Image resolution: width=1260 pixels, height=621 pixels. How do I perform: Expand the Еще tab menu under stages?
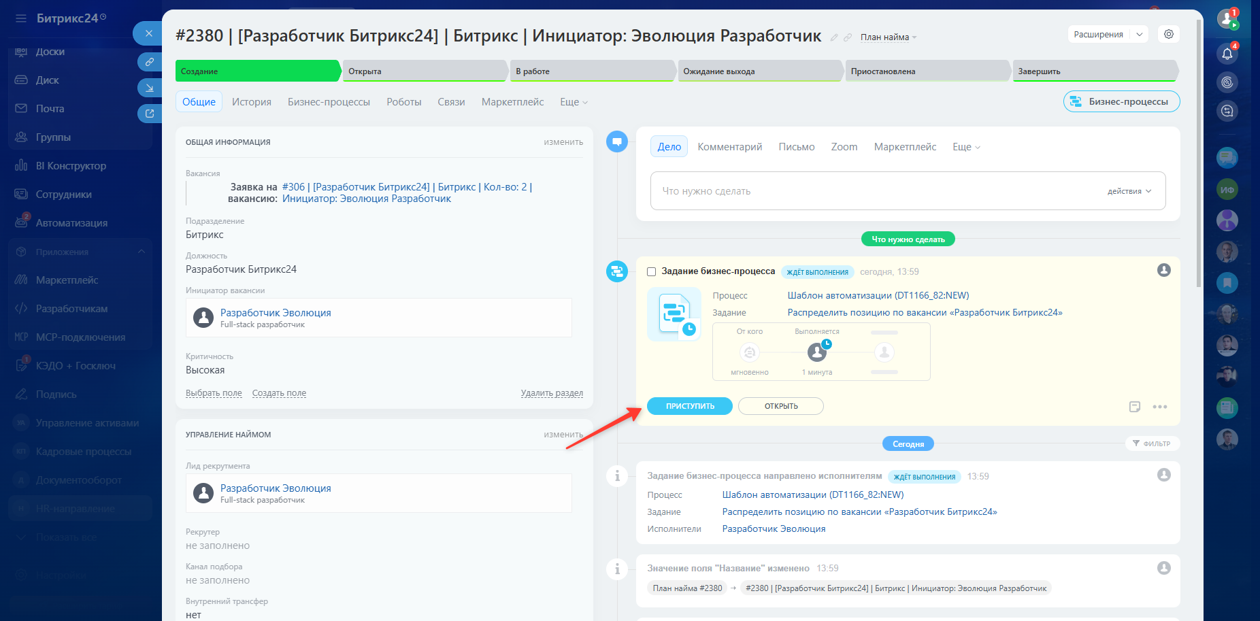click(x=574, y=102)
